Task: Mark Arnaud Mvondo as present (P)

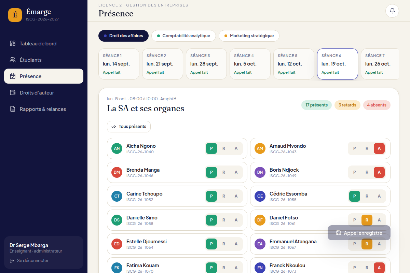Action: pos(355,148)
